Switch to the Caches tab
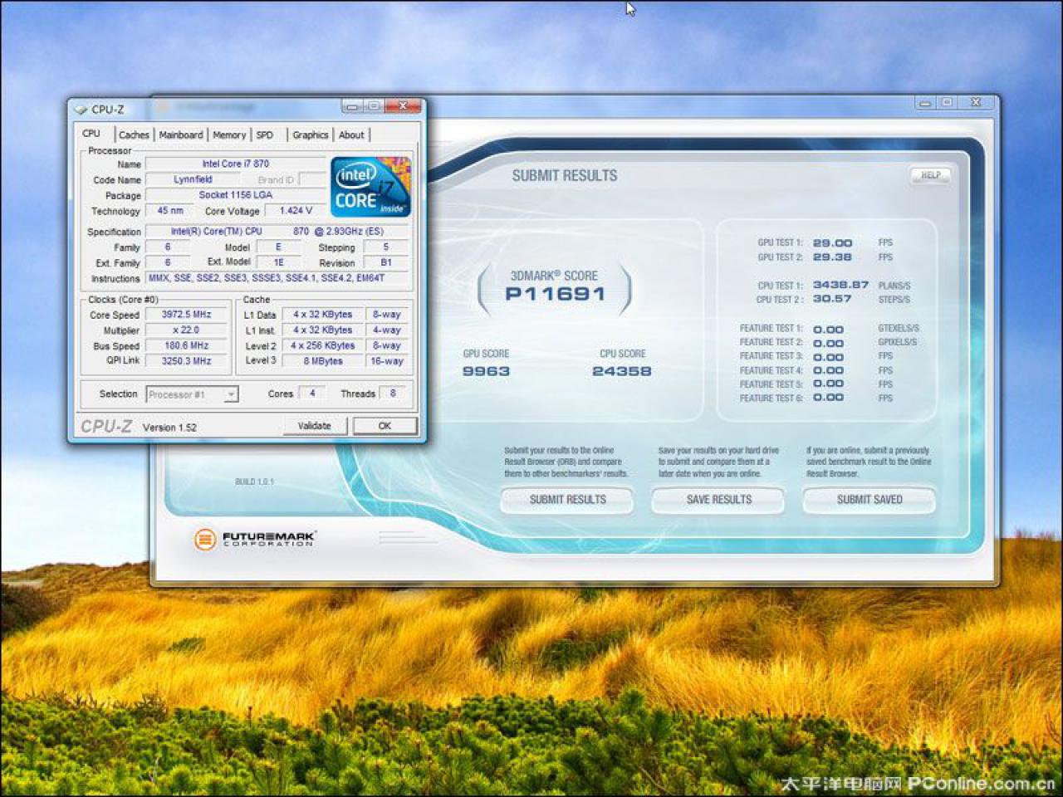Viewport: 1063px width, 797px height. (134, 134)
